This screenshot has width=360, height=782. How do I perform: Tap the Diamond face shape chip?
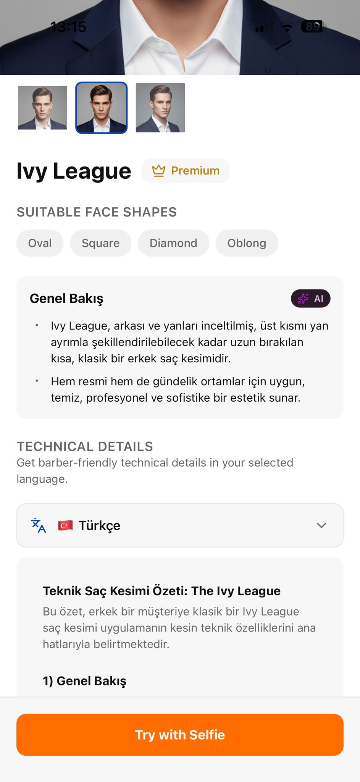coord(173,243)
